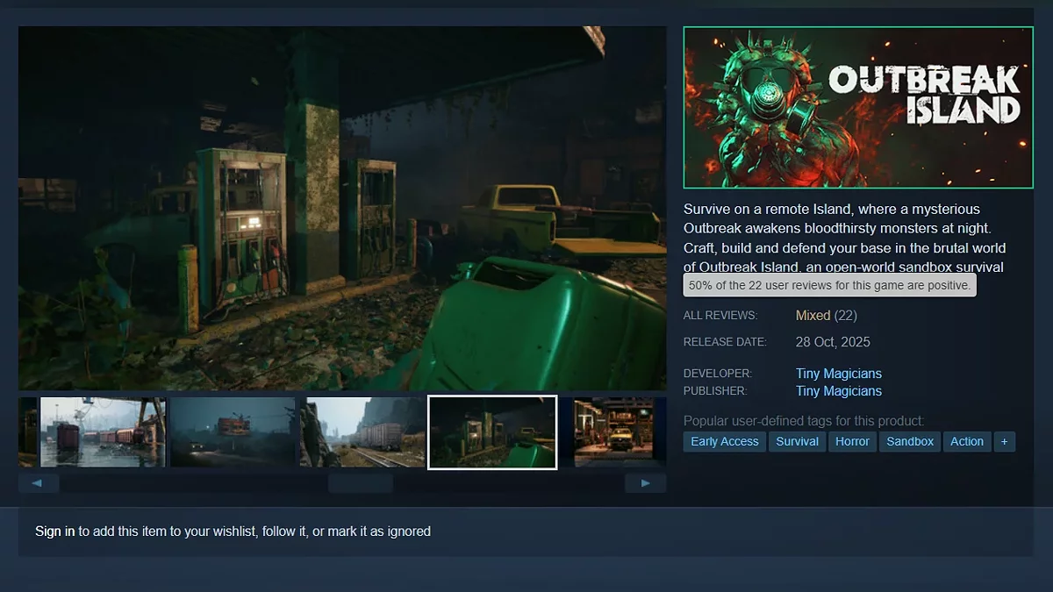Click the thumbnail strip scrollbar handle
The height and width of the screenshot is (592, 1053).
[x=361, y=483]
